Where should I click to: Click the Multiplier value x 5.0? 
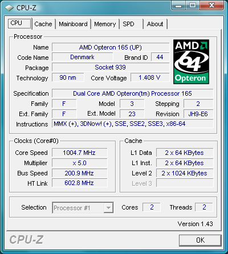(80, 163)
